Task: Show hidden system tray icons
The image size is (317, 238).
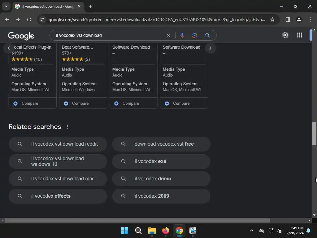Action: 252,231
